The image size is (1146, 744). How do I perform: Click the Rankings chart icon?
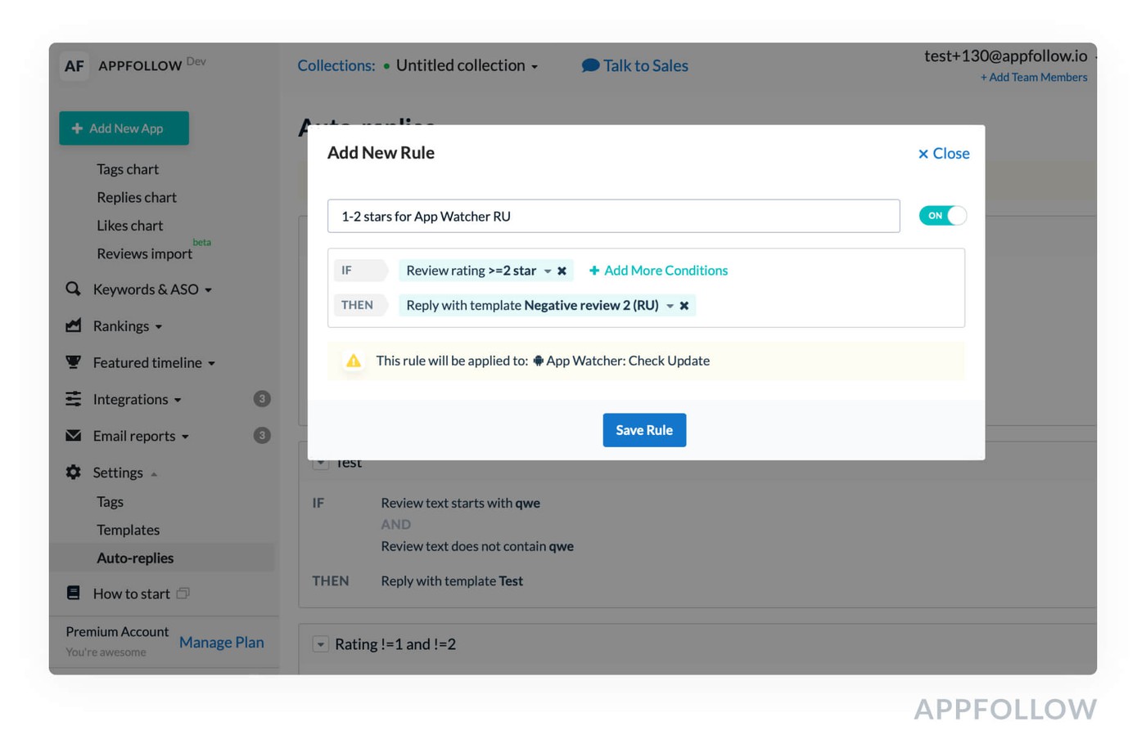73,325
